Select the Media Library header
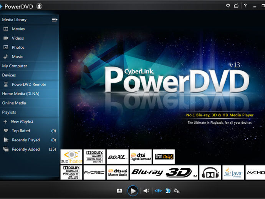Image resolution: width=265 pixels, height=199 pixels. click(x=14, y=20)
